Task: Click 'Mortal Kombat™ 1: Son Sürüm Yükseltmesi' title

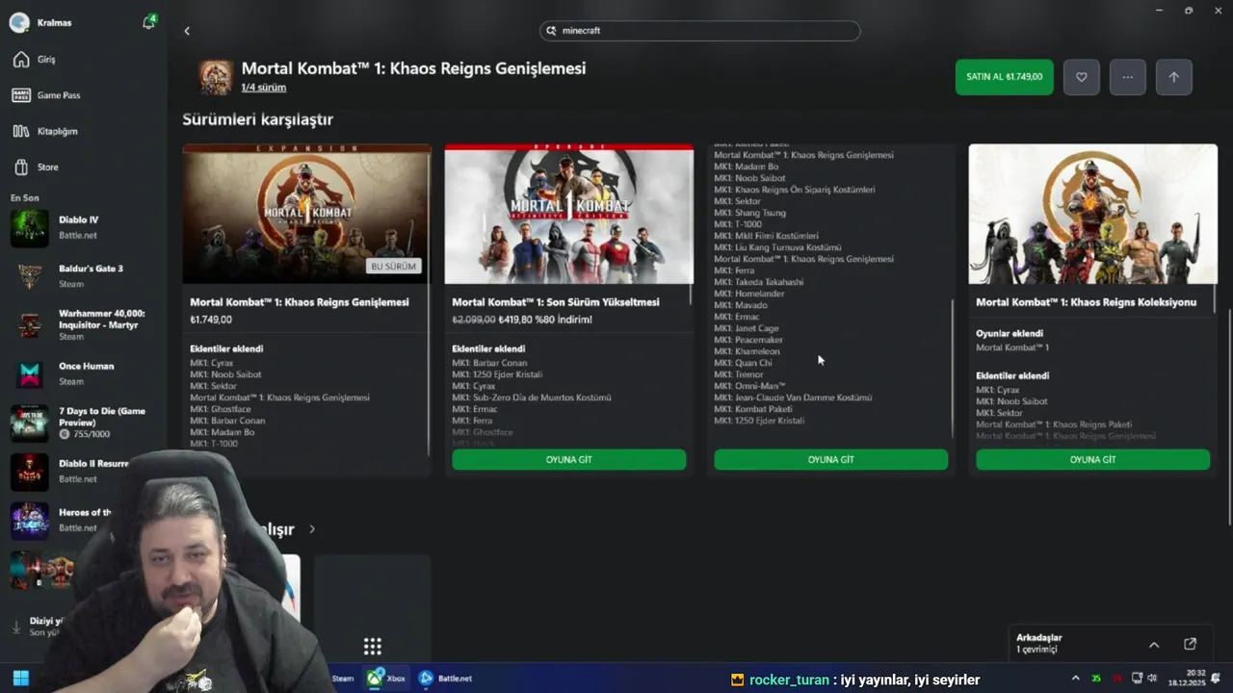Action: tap(556, 302)
